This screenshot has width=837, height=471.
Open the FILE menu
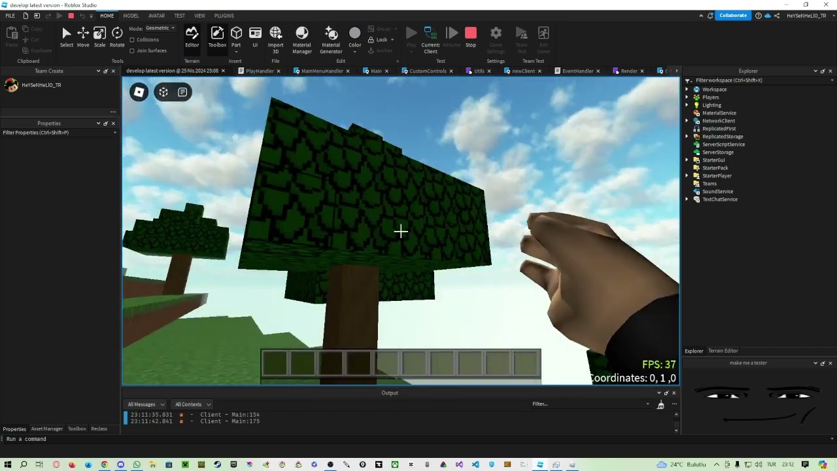10,16
